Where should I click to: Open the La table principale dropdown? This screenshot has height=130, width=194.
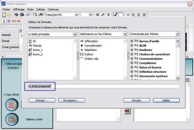(75, 34)
